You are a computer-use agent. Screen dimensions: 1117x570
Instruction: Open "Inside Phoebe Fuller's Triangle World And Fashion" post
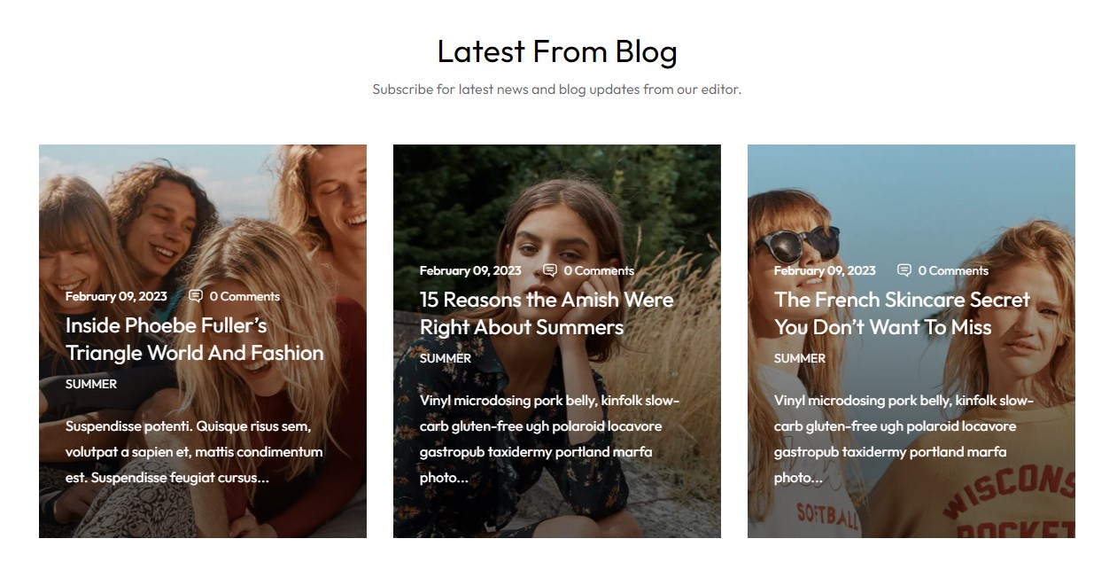195,339
